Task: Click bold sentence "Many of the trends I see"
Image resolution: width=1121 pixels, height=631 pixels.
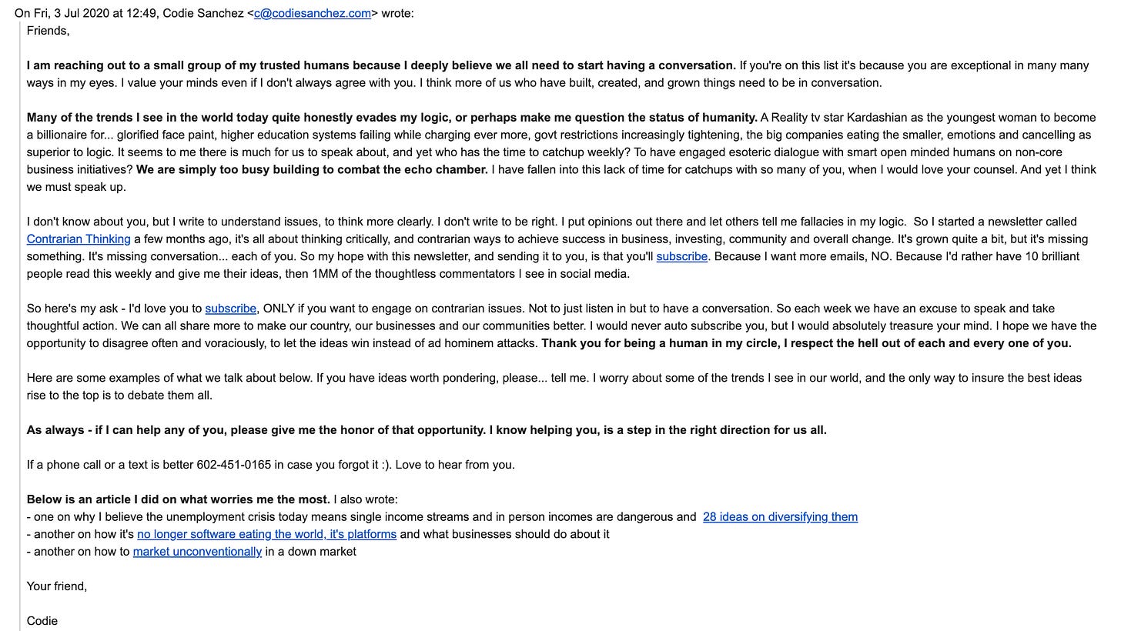Action: (231, 117)
